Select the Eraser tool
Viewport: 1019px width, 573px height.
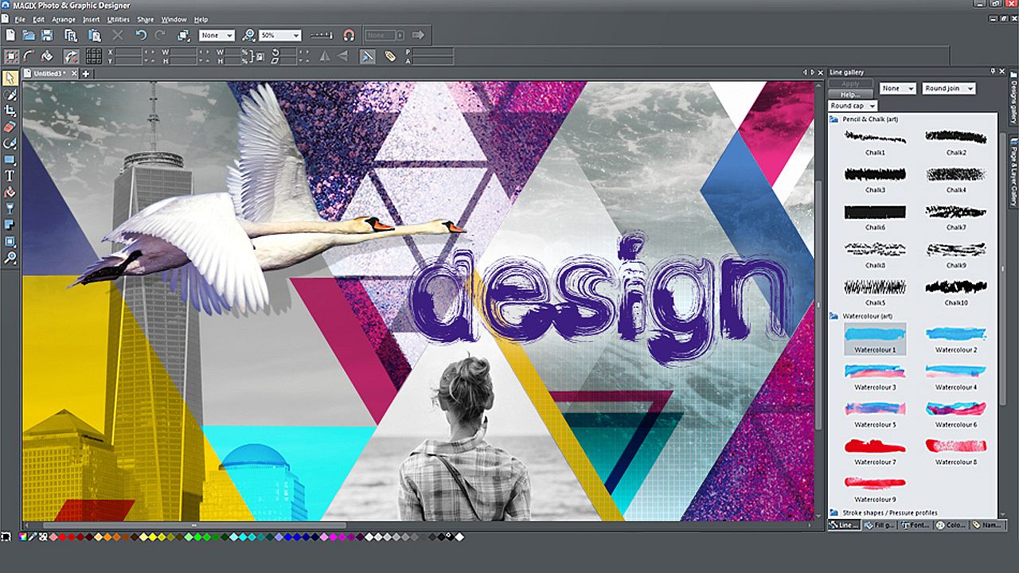[10, 127]
